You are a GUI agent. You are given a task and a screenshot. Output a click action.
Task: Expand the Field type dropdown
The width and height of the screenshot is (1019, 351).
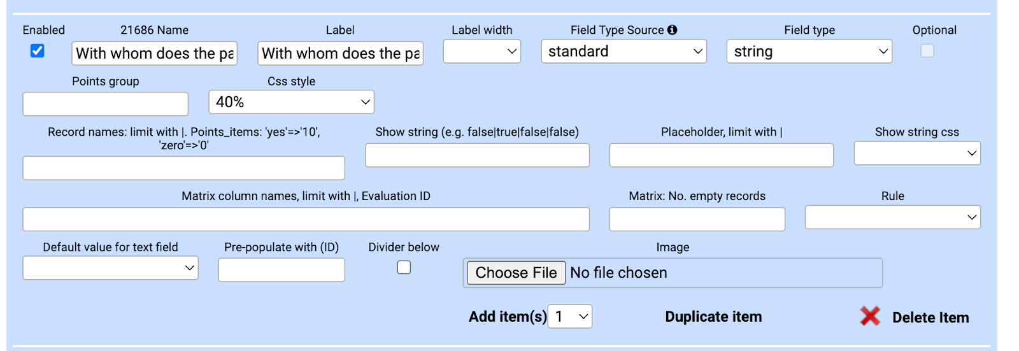click(809, 52)
